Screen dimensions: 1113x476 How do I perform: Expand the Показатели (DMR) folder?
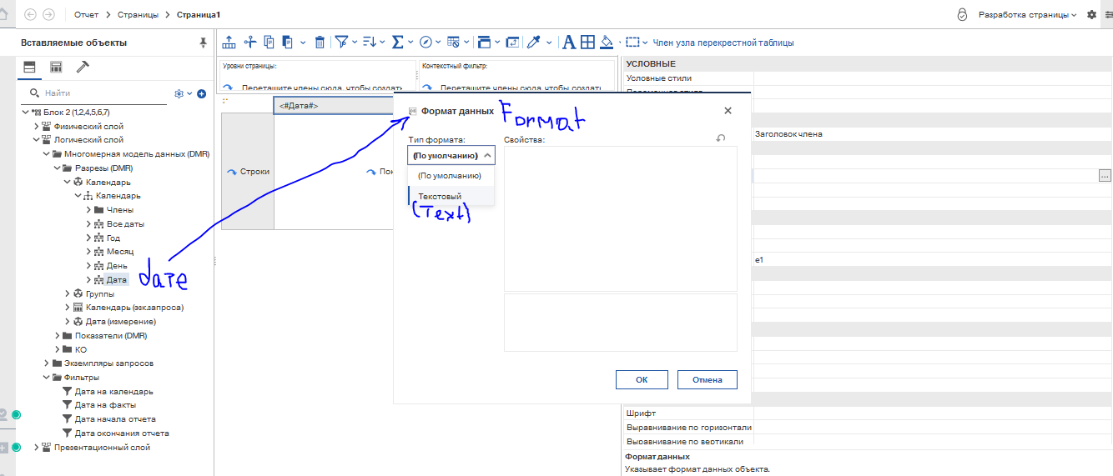(x=57, y=335)
